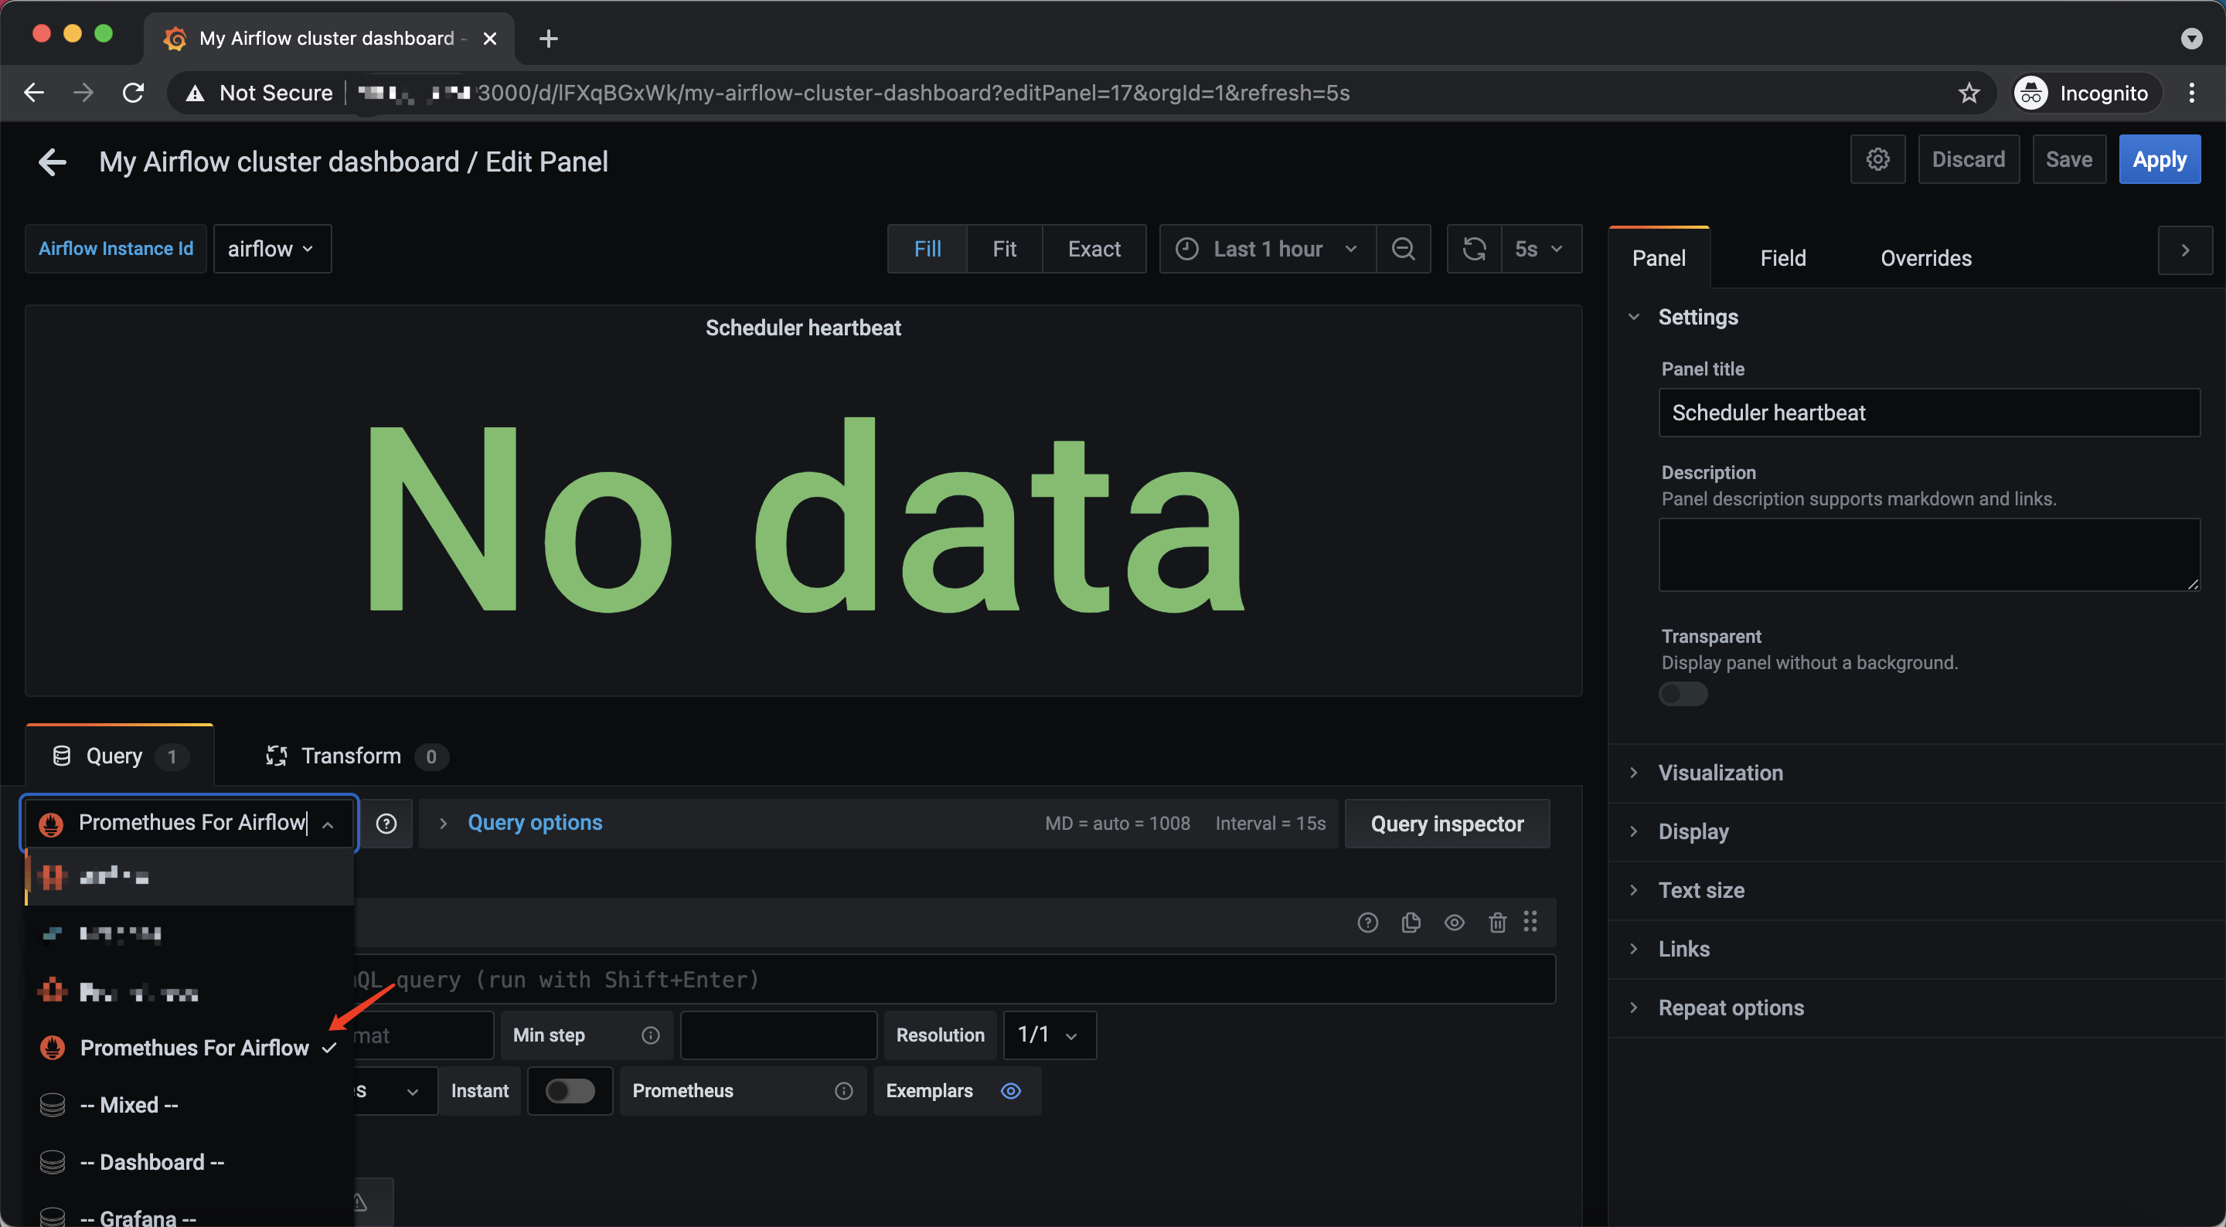Duplicate the query using the copy icon
This screenshot has height=1227, width=2226.
tap(1411, 922)
